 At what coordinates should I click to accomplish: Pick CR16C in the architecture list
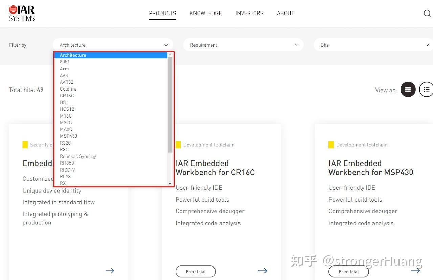click(x=111, y=96)
